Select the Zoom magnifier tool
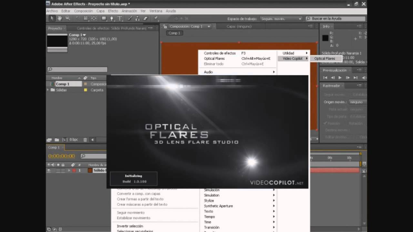This screenshot has height=232, width=413. pyautogui.click(x=68, y=19)
